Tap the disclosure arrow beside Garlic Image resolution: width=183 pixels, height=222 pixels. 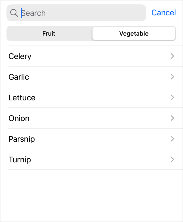[172, 77]
